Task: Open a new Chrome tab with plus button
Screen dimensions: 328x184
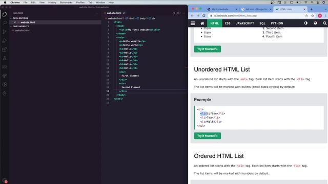Action: (x=311, y=9)
